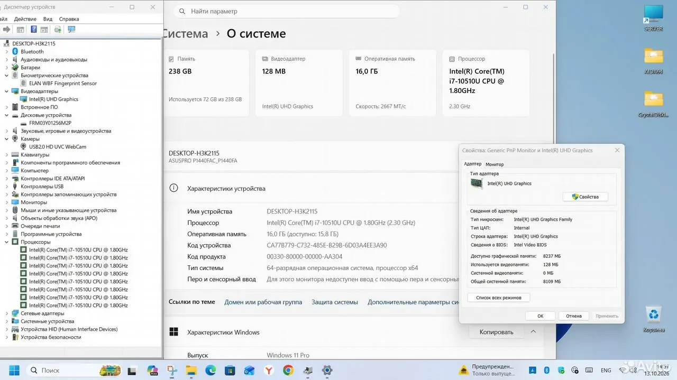Open the blue question-mark help toolbar icon
The height and width of the screenshot is (380, 677).
click(x=34, y=30)
